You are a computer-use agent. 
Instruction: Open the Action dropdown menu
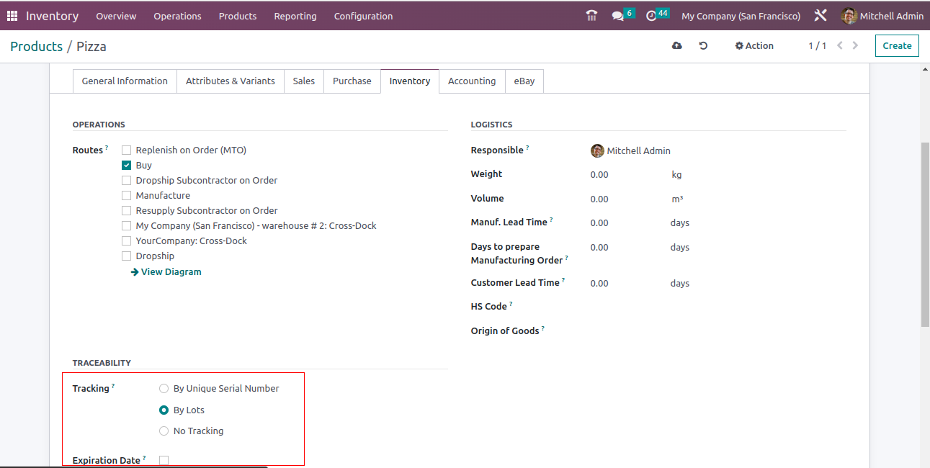(x=754, y=46)
